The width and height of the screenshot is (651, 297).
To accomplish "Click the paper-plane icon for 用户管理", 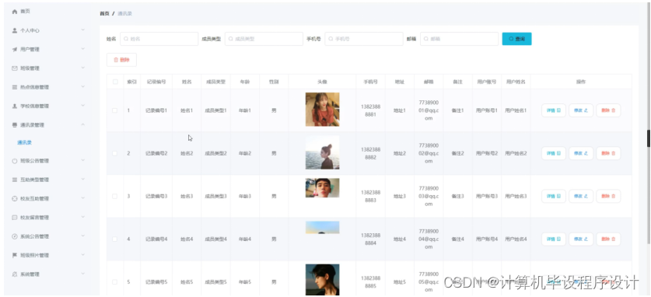I will click(15, 49).
